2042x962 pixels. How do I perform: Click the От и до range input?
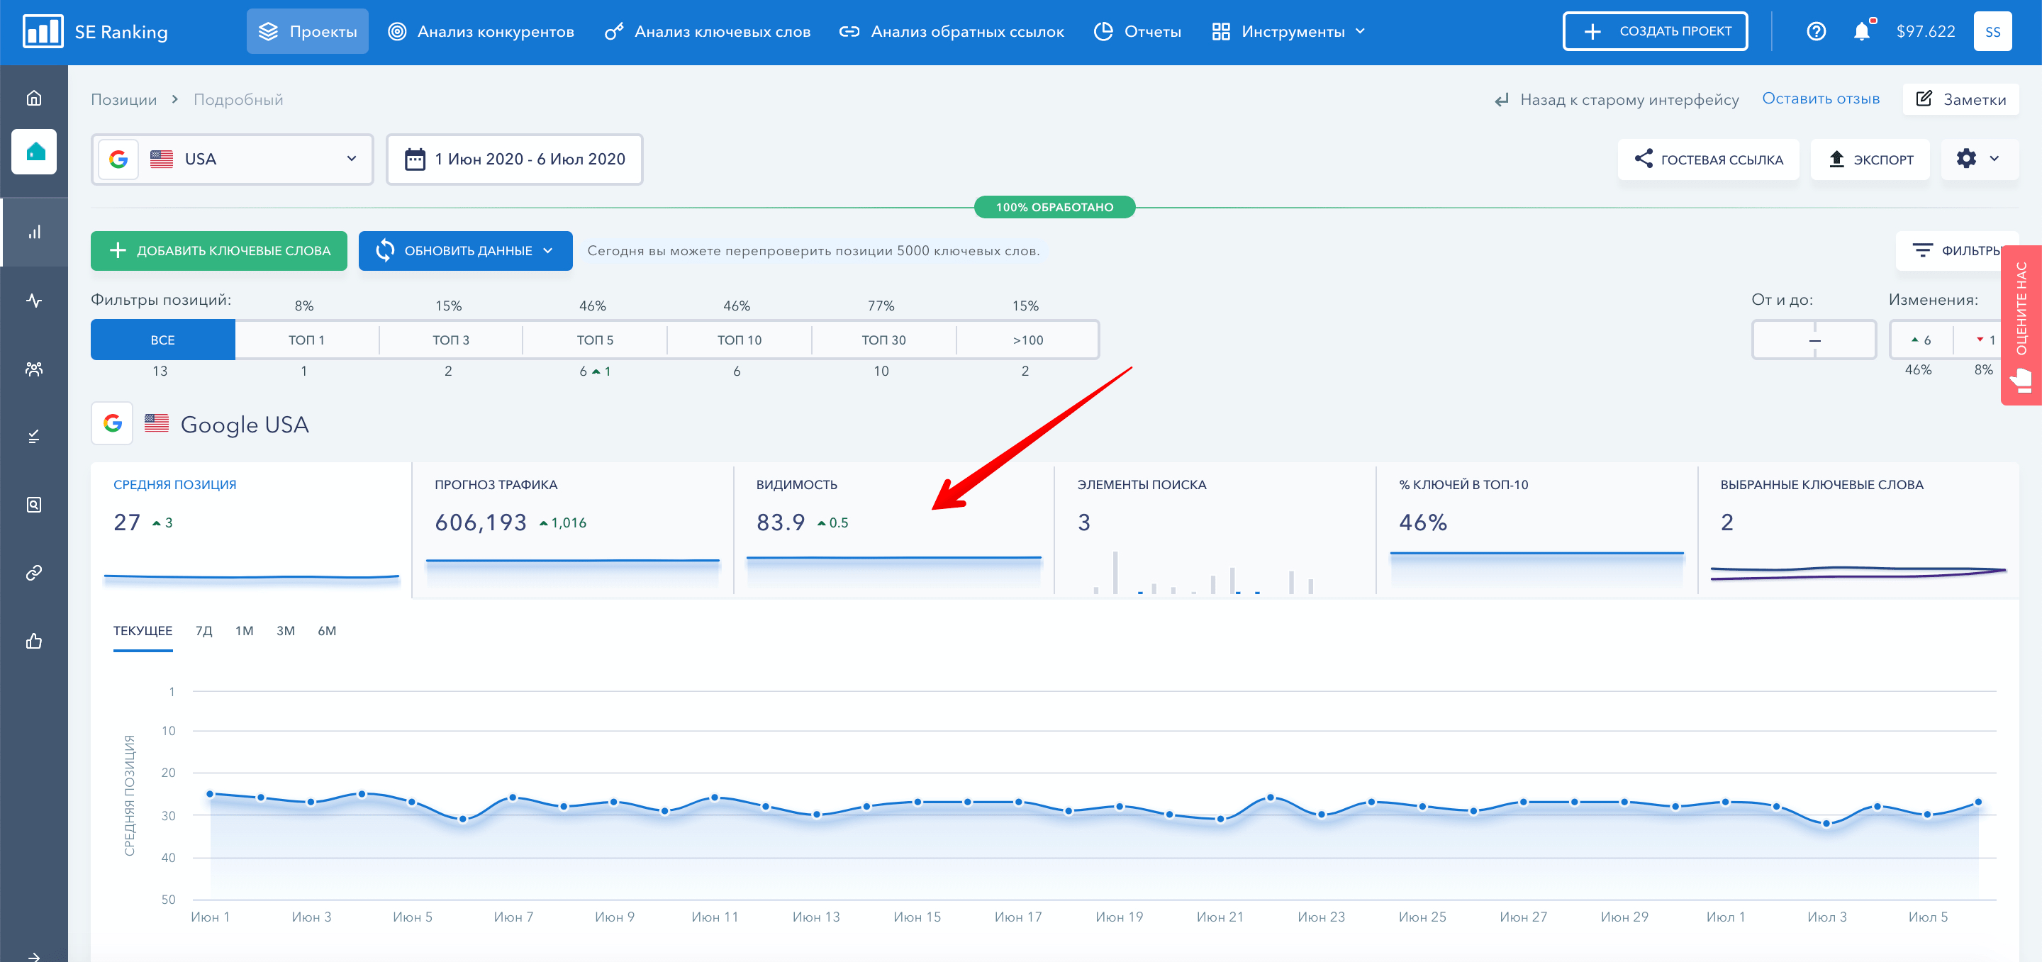pos(1814,340)
